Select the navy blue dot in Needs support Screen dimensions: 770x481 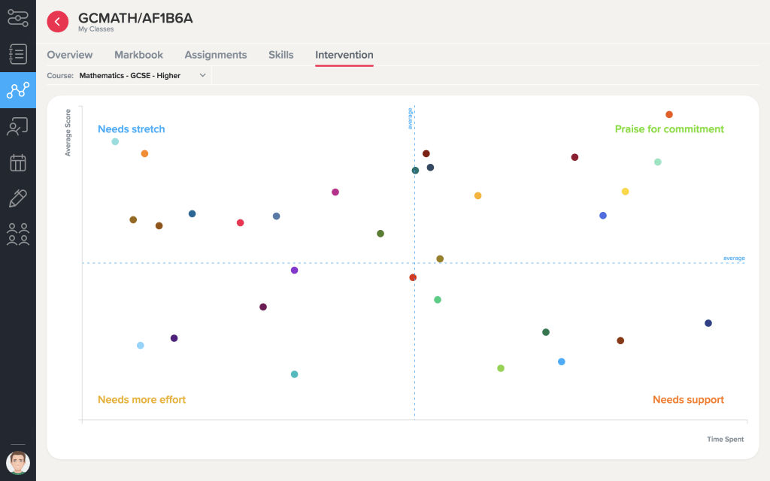coord(708,323)
